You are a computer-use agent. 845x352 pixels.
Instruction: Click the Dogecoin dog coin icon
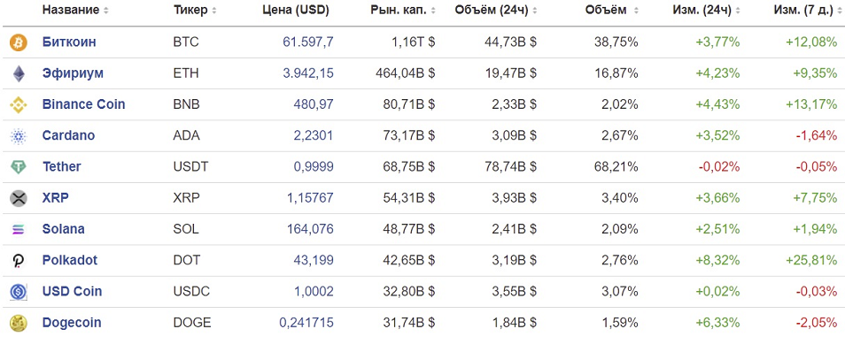click(19, 324)
